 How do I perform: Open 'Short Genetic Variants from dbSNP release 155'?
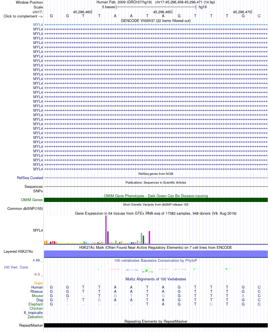point(156,205)
